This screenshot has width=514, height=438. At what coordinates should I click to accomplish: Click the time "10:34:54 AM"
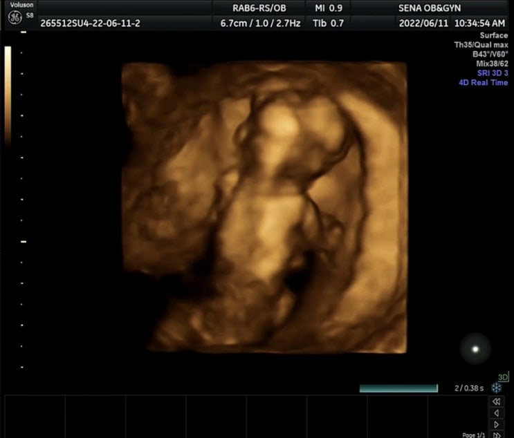(479, 23)
